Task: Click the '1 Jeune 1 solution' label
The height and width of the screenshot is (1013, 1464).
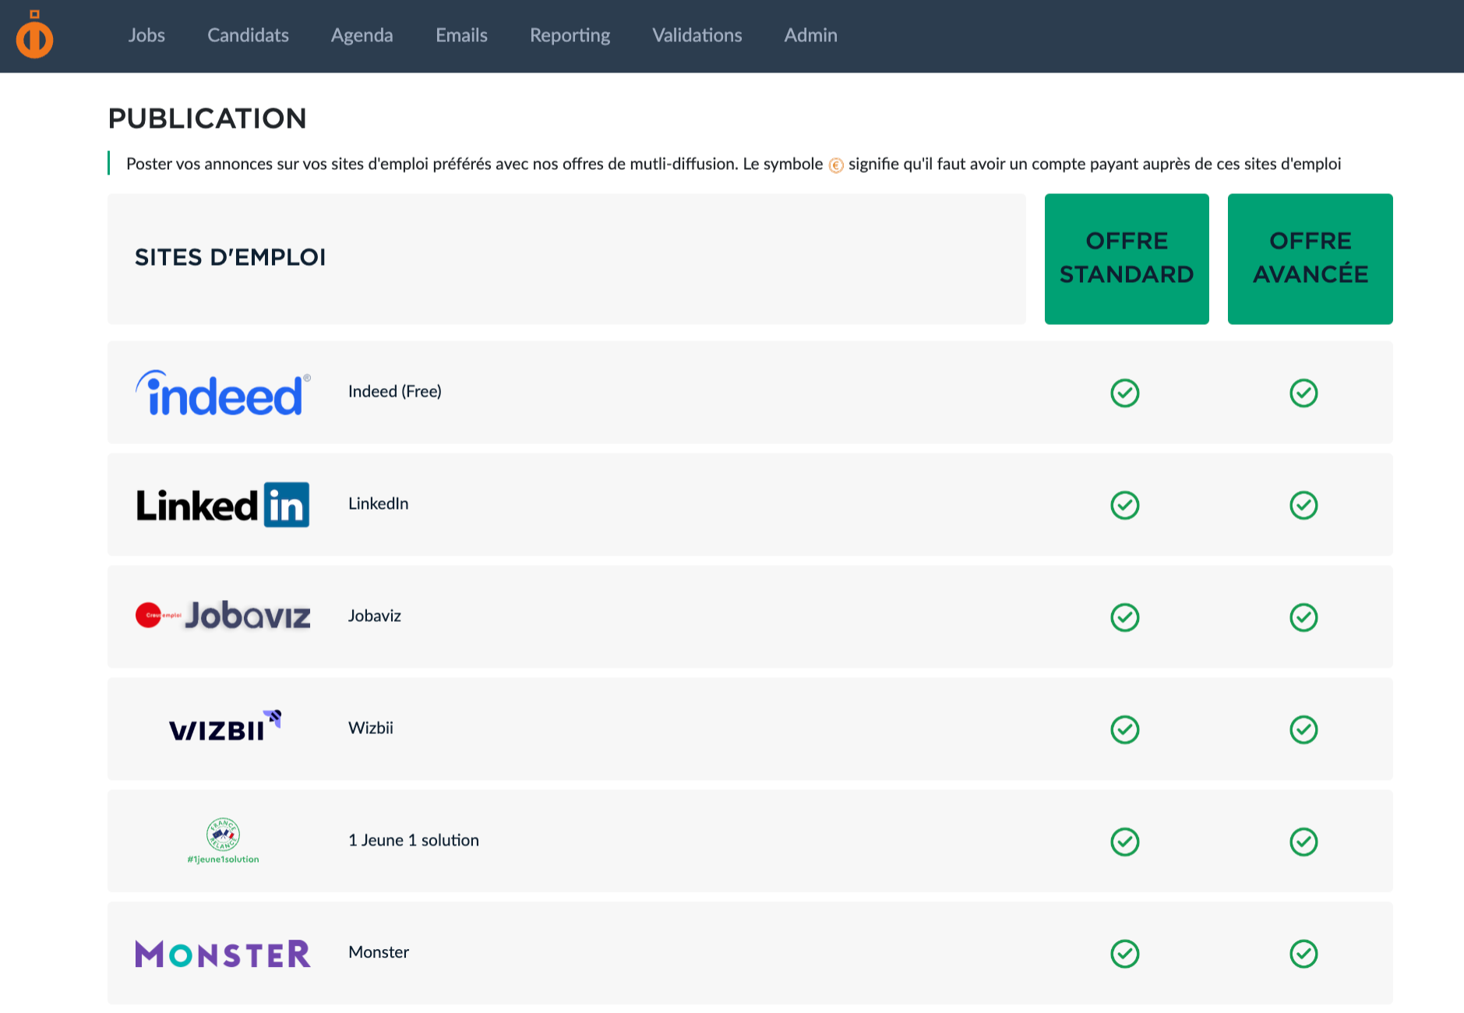Action: pyautogui.click(x=414, y=840)
